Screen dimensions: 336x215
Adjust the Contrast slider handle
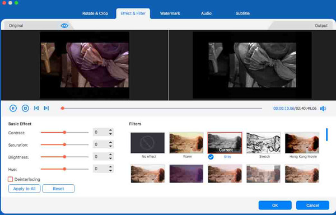click(x=64, y=133)
